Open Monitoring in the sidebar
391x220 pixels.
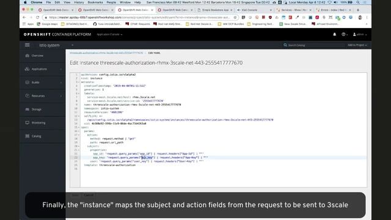coord(42,123)
